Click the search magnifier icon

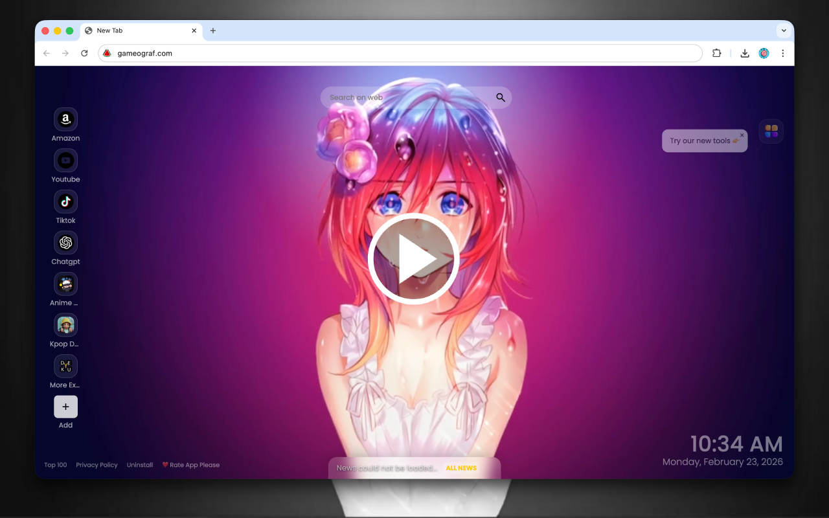pos(501,97)
